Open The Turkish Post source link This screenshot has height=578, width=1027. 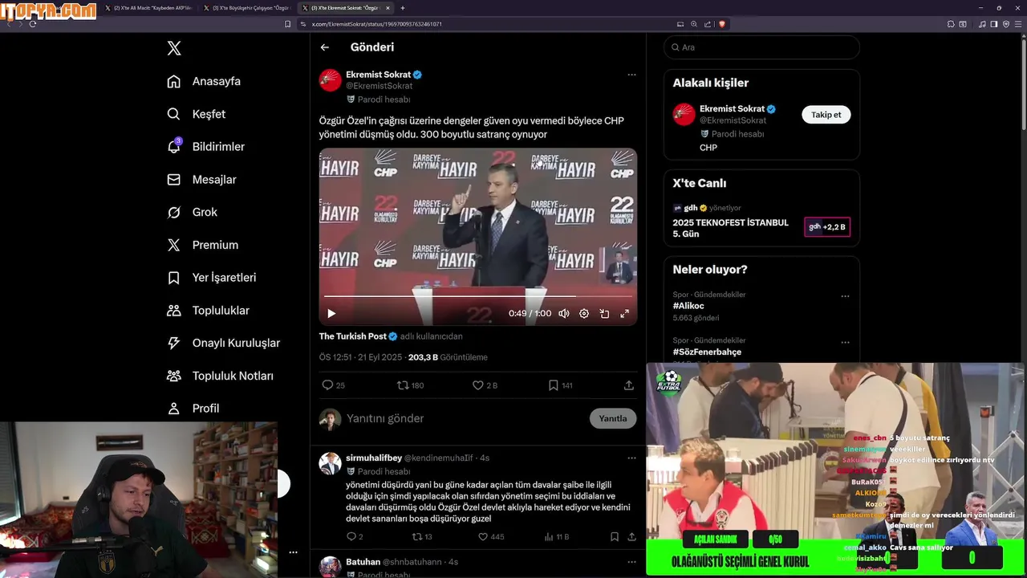pos(353,336)
